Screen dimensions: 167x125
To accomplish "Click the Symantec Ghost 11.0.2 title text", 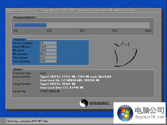I will coord(22,10).
